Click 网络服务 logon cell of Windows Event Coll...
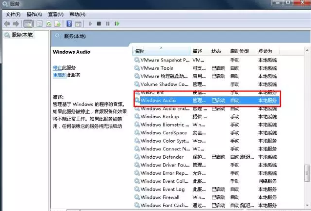 coord(268,181)
